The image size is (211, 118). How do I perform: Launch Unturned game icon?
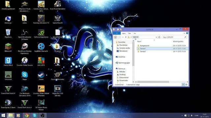click(x=8, y=76)
